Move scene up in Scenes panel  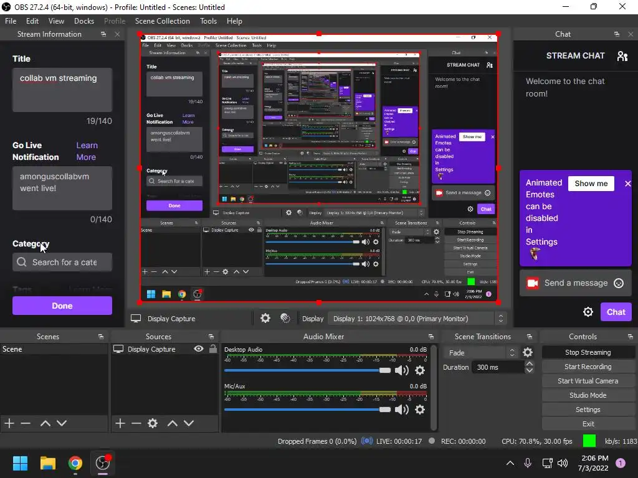[x=45, y=423]
